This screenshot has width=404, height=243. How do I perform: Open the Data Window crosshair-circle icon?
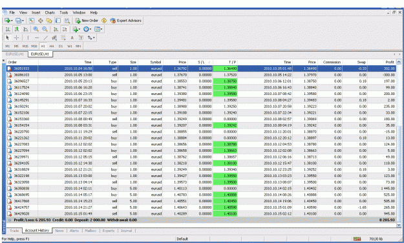click(x=41, y=21)
